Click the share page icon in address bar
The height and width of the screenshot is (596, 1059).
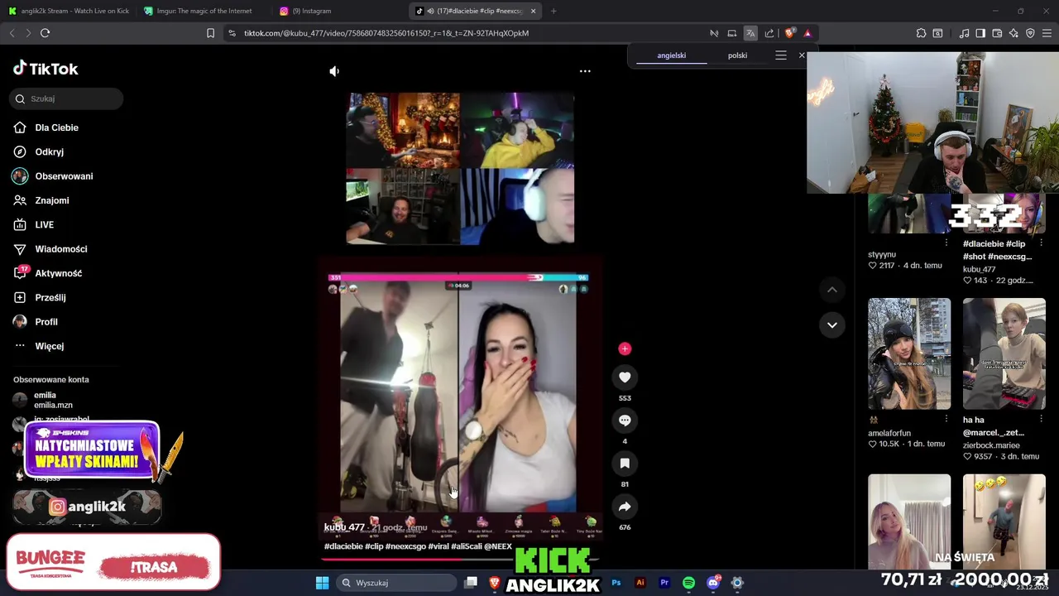(x=769, y=33)
